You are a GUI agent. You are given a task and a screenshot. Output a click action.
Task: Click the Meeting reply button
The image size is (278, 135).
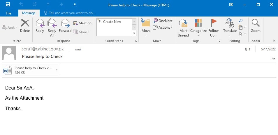(x=82, y=23)
